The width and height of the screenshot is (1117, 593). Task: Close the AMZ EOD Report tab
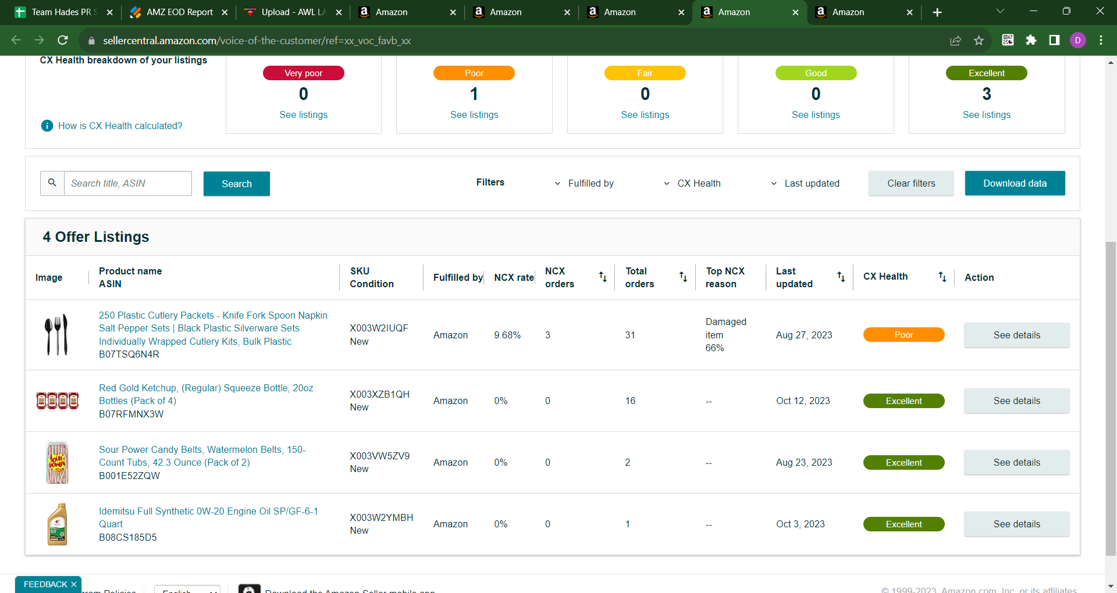225,12
